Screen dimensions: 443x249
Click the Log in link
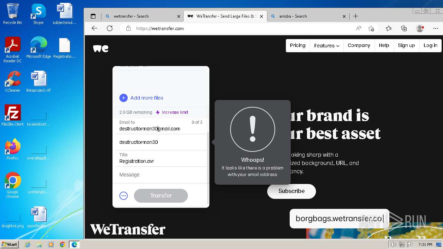pos(430,45)
